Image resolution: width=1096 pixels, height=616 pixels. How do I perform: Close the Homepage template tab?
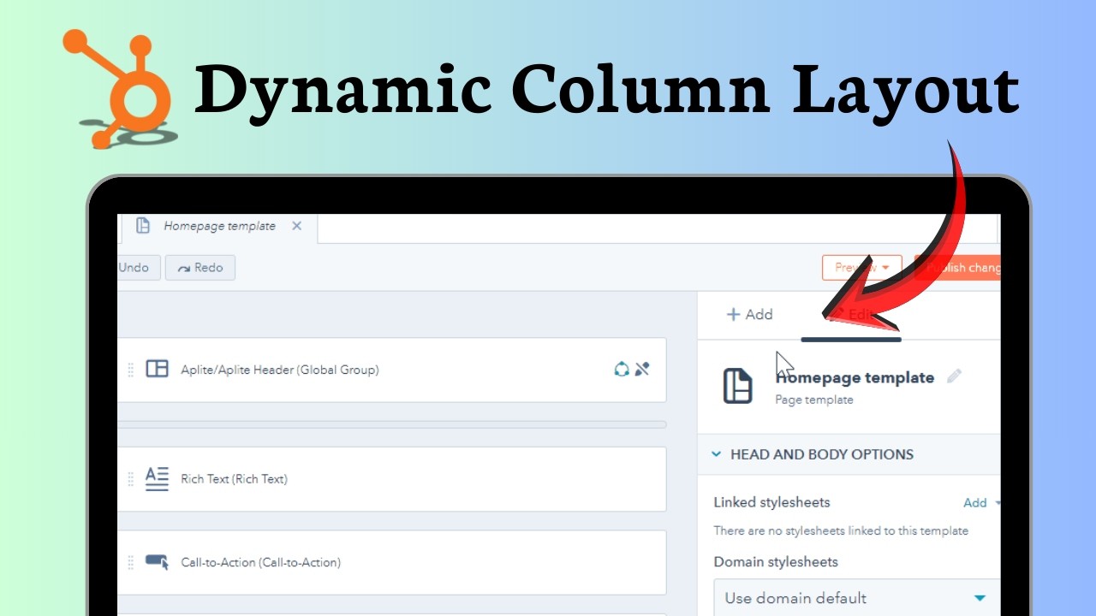pyautogui.click(x=296, y=226)
